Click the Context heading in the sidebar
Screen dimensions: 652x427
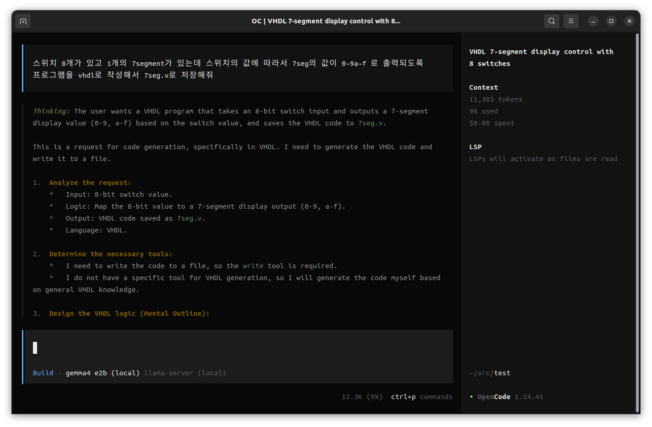pyautogui.click(x=484, y=87)
